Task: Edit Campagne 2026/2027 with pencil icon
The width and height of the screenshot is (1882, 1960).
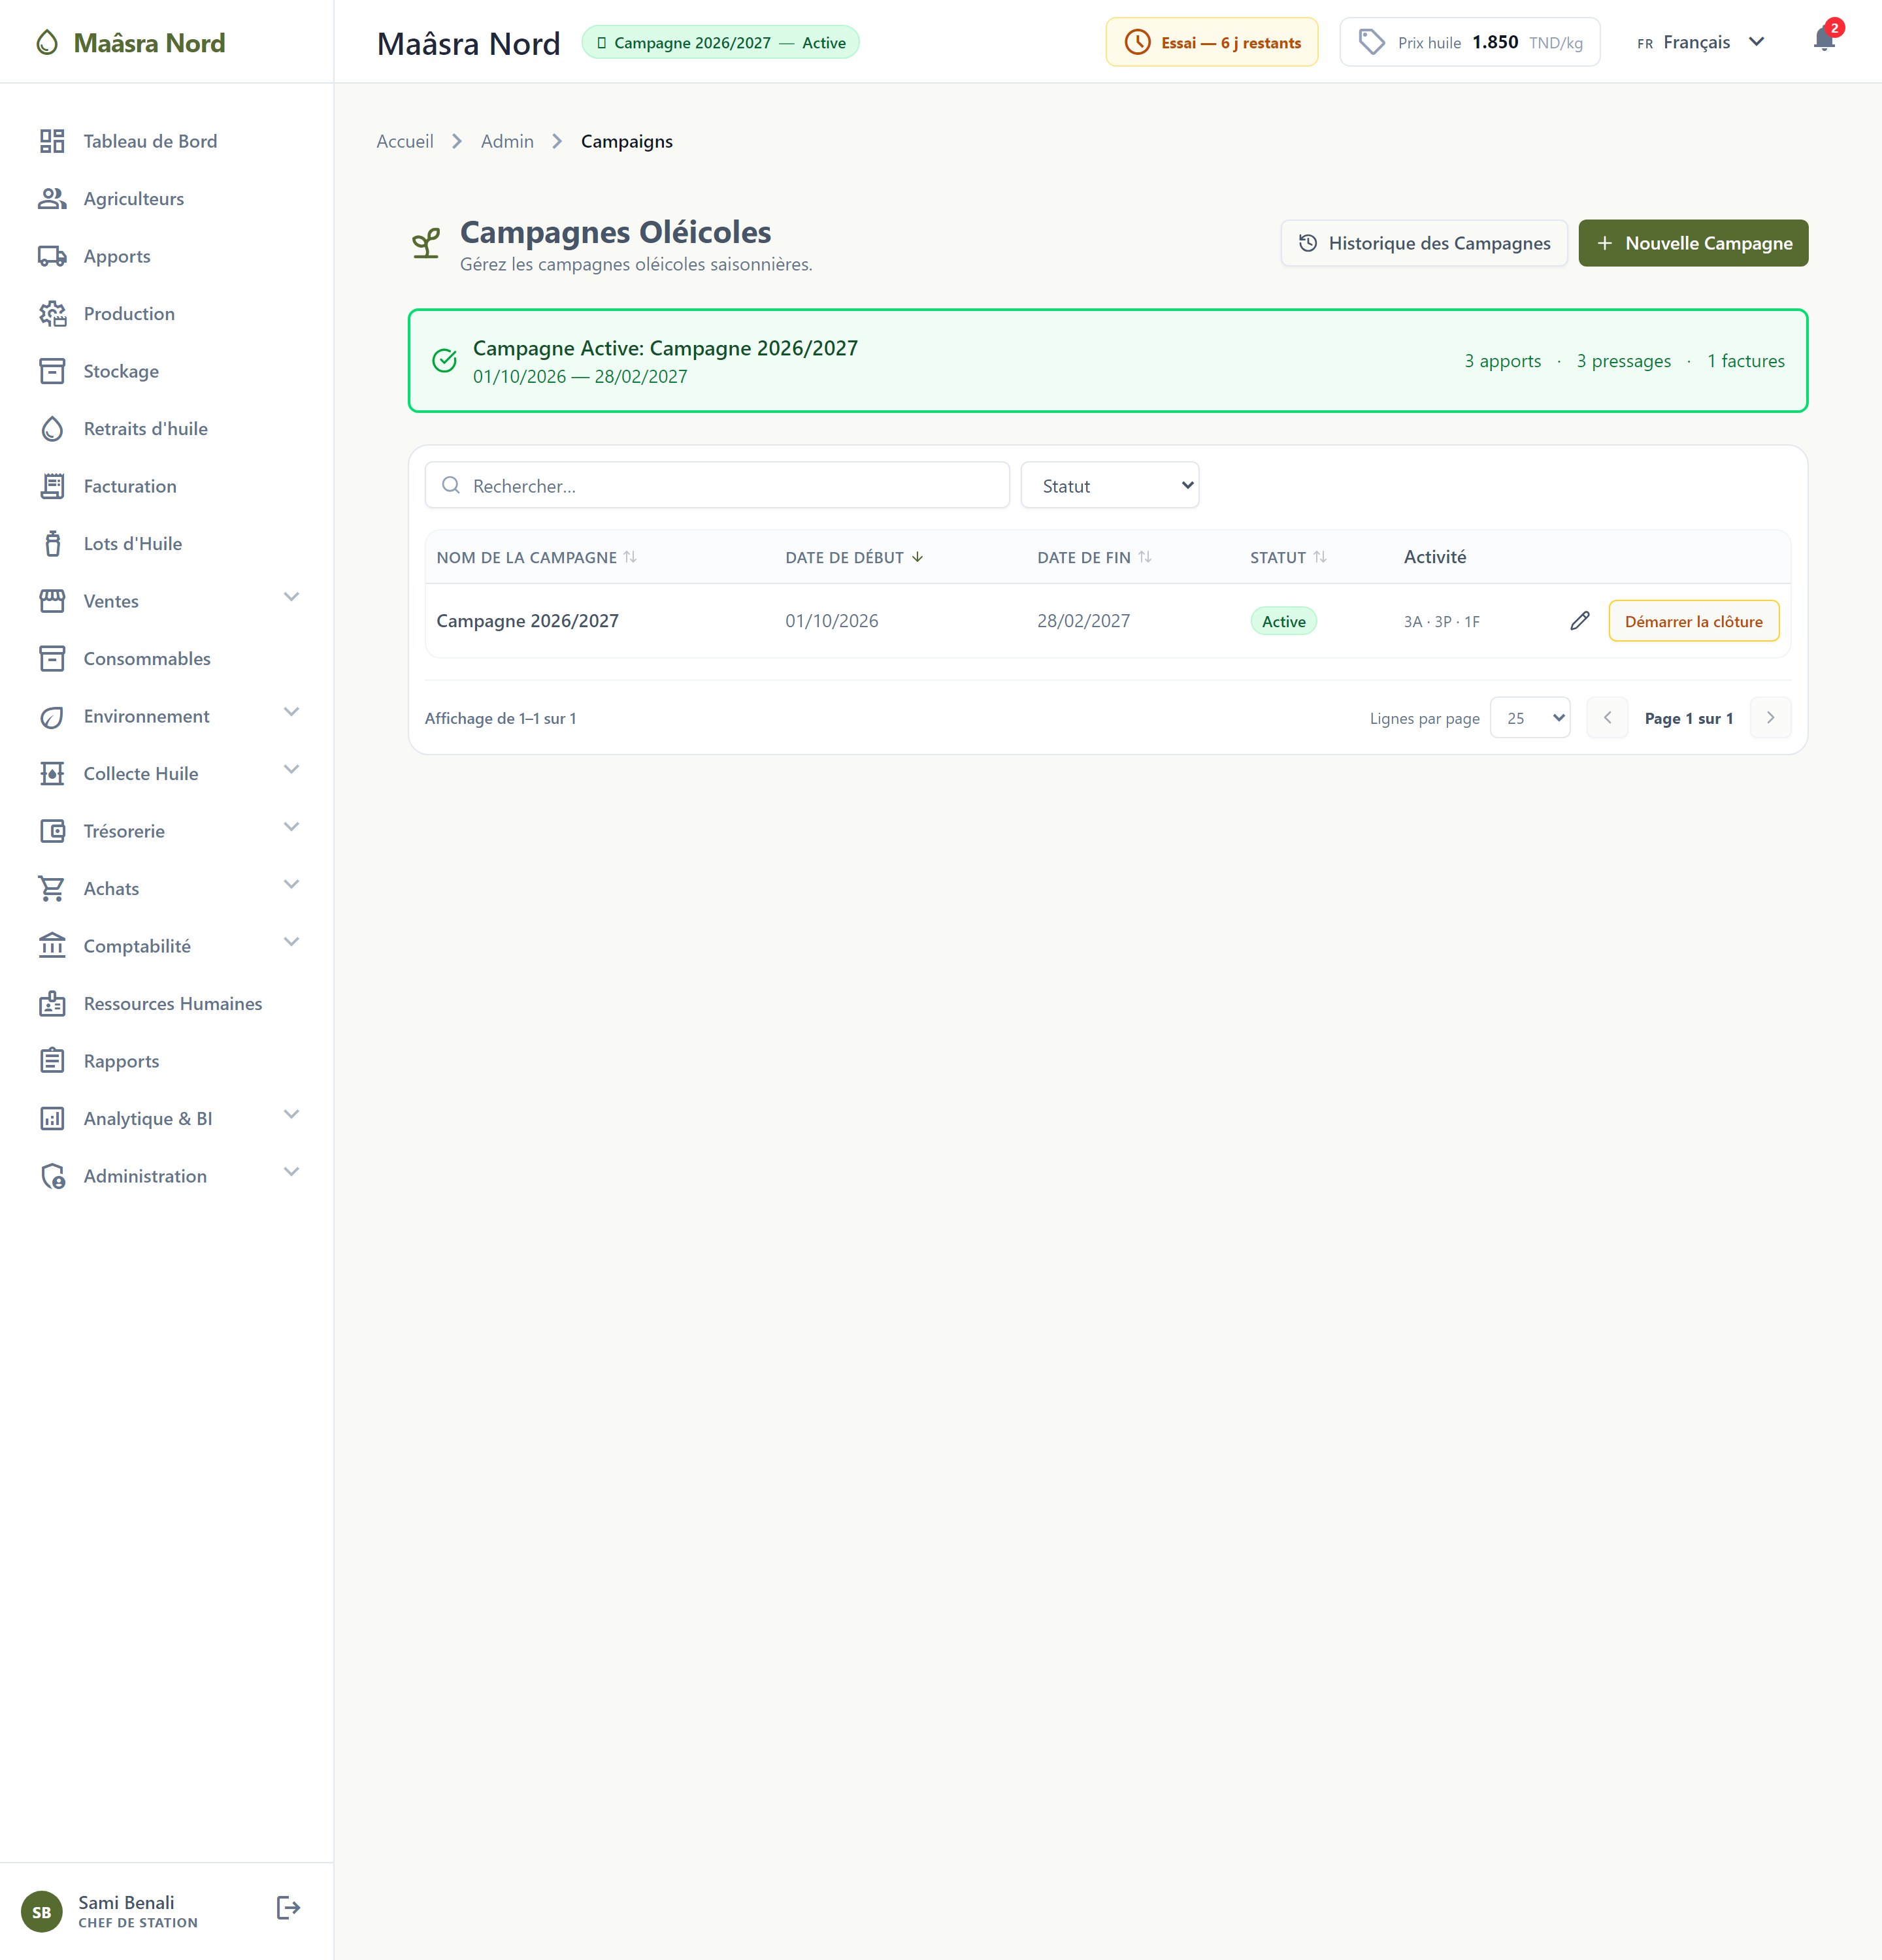Action: 1580,621
